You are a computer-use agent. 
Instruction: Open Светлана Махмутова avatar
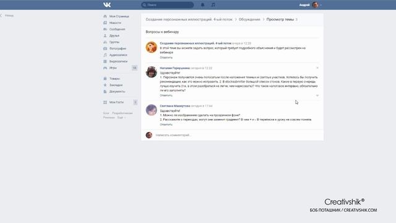click(x=151, y=110)
